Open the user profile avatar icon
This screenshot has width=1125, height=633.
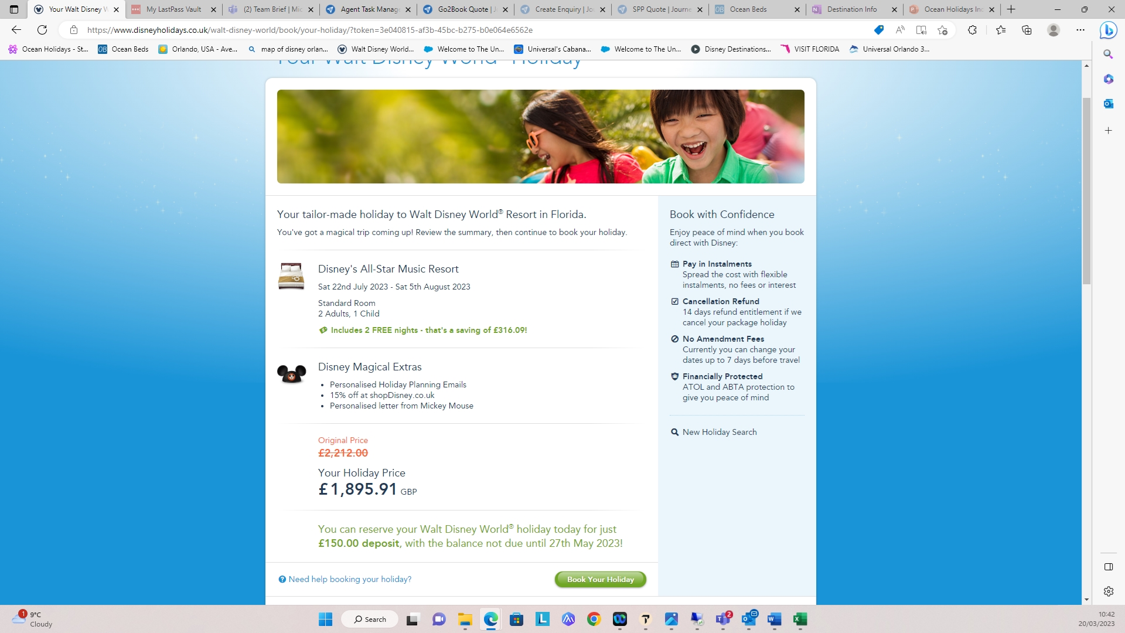(x=1054, y=30)
